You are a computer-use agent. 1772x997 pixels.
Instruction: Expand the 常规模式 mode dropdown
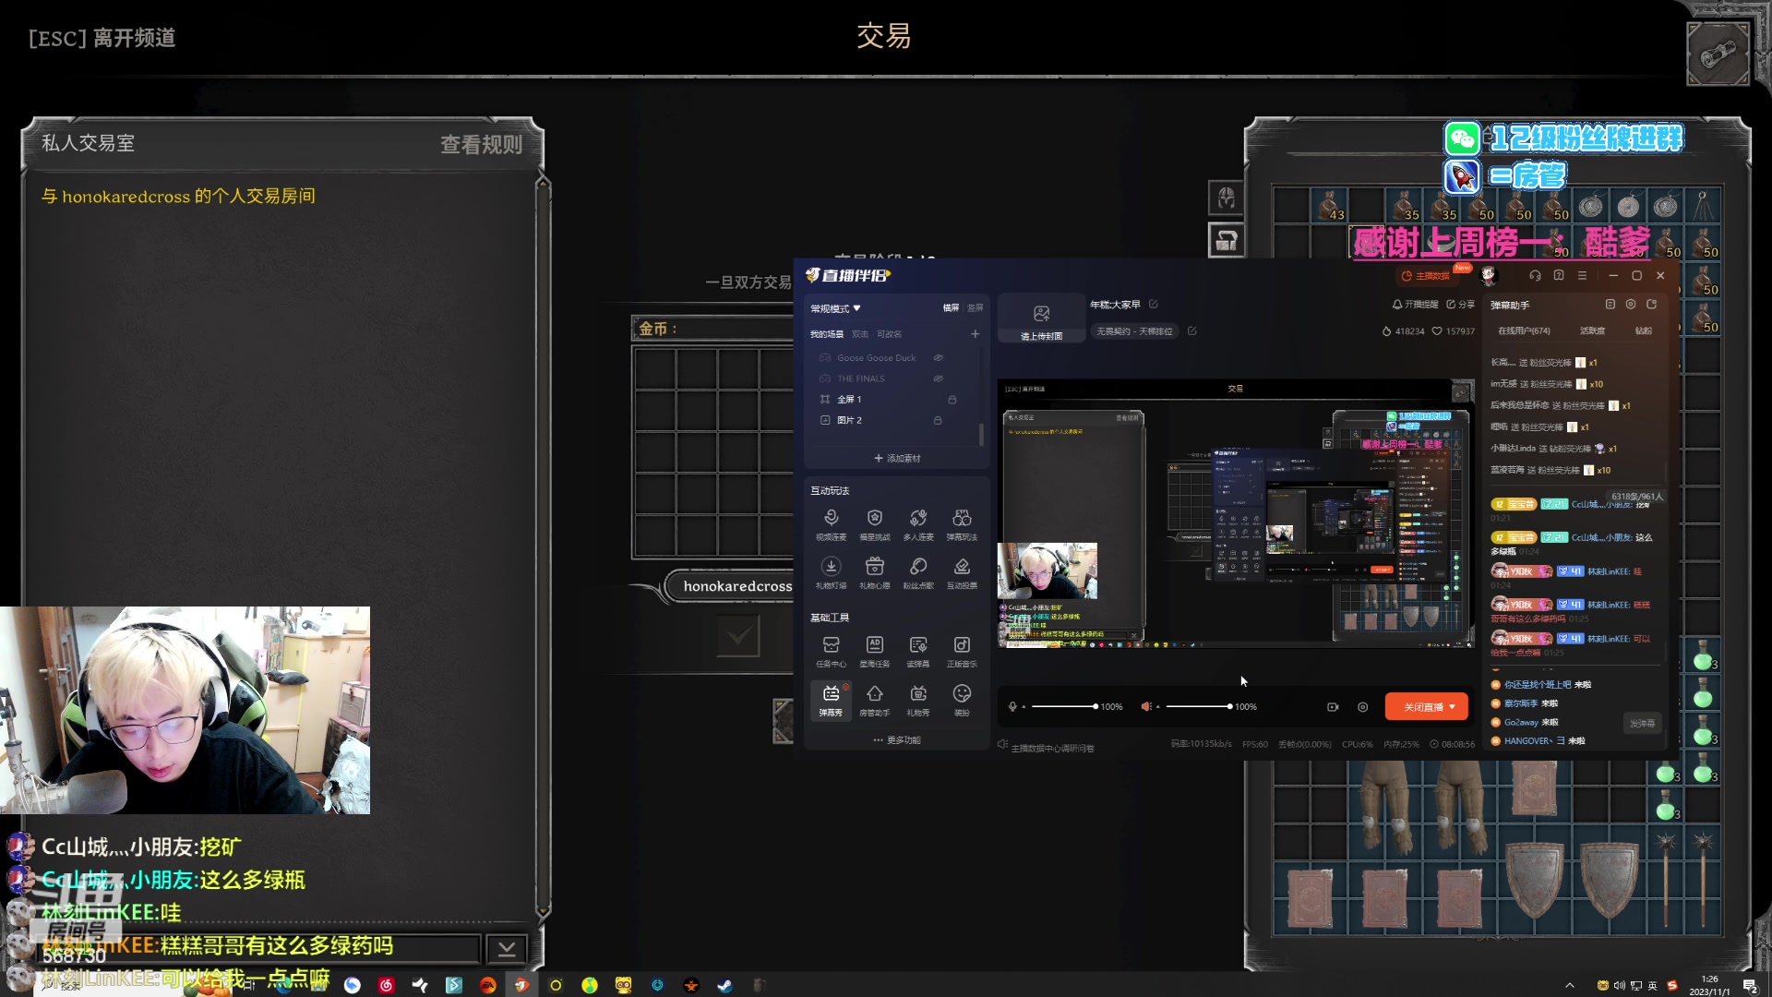coord(835,308)
